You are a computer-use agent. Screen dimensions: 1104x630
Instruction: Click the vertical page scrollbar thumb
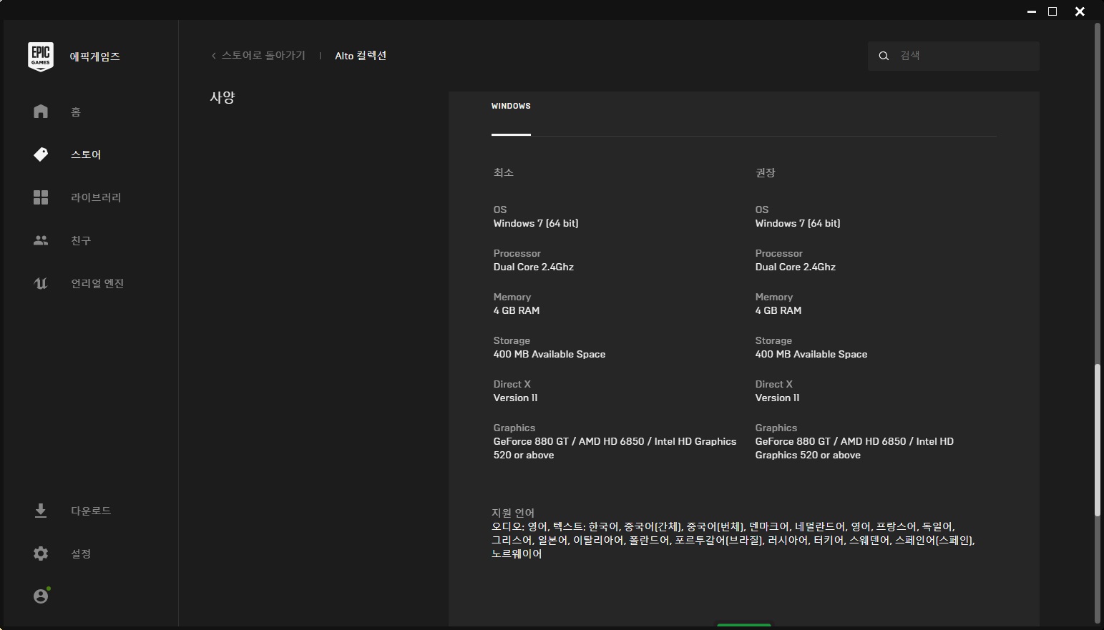1097,440
